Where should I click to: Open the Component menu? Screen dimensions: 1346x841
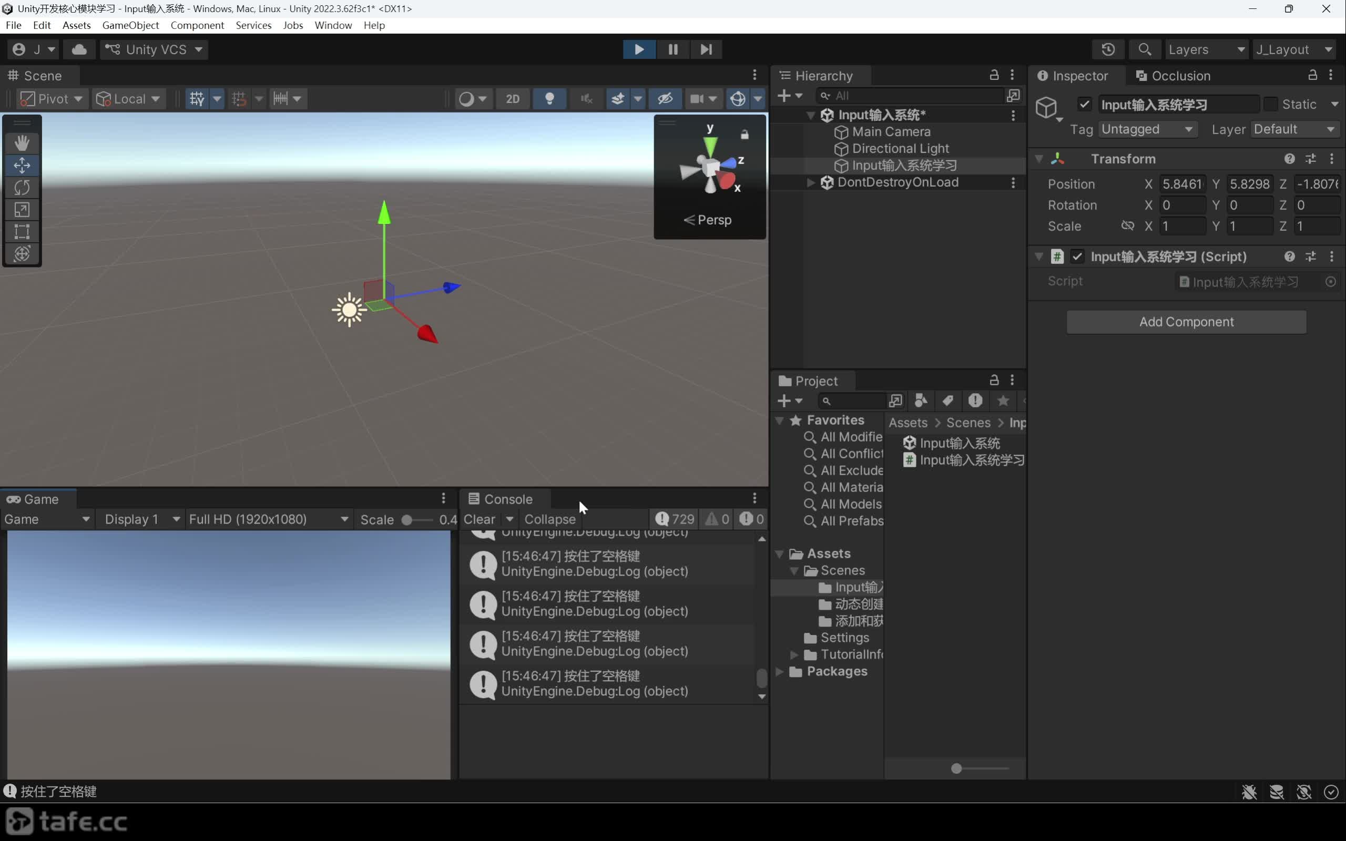[x=198, y=25]
